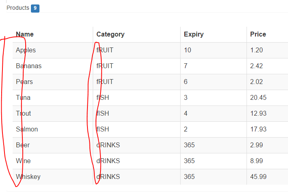The image size is (288, 196).
Task: Select the fISH category in Tuna row
Action: pos(103,97)
